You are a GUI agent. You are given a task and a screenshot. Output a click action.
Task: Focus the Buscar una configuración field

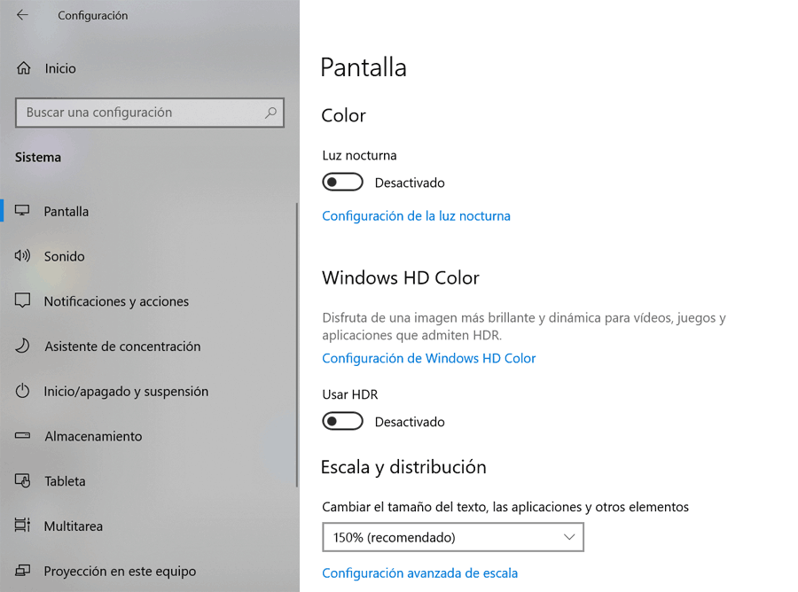(150, 113)
